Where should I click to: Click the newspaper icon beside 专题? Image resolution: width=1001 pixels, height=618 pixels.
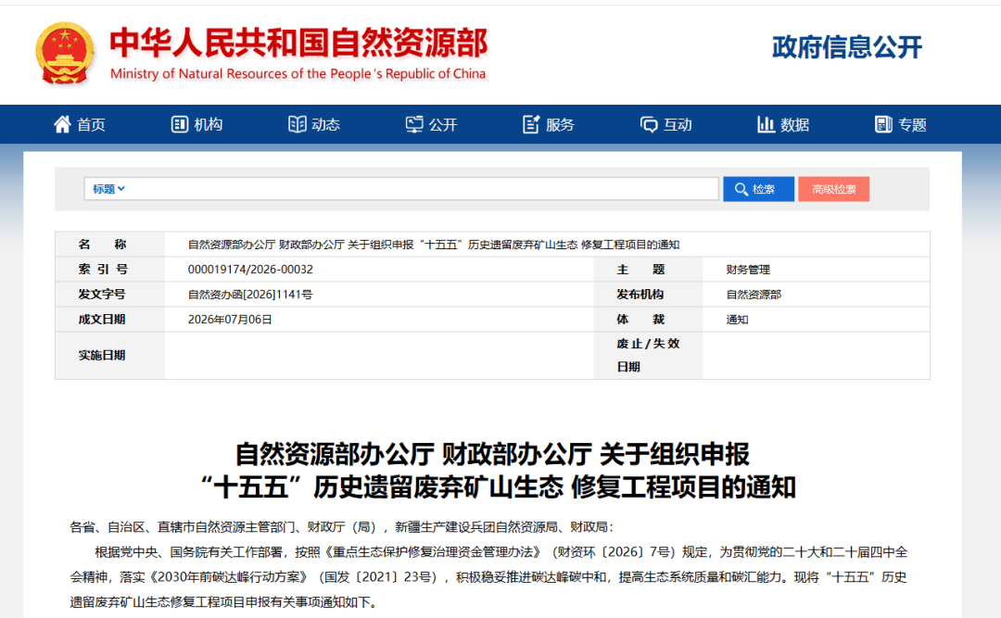click(883, 124)
